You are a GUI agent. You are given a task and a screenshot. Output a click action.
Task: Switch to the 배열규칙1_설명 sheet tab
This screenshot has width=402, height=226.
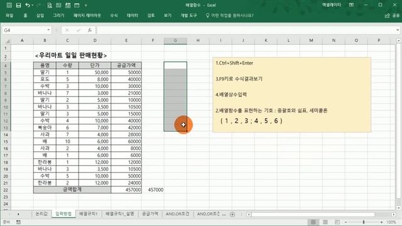[x=120, y=214]
